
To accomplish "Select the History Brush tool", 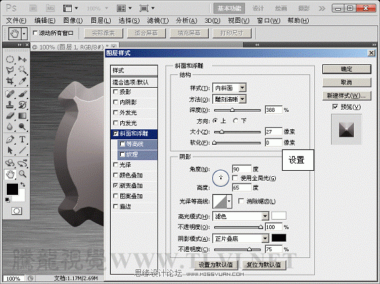I will (x=22, y=104).
